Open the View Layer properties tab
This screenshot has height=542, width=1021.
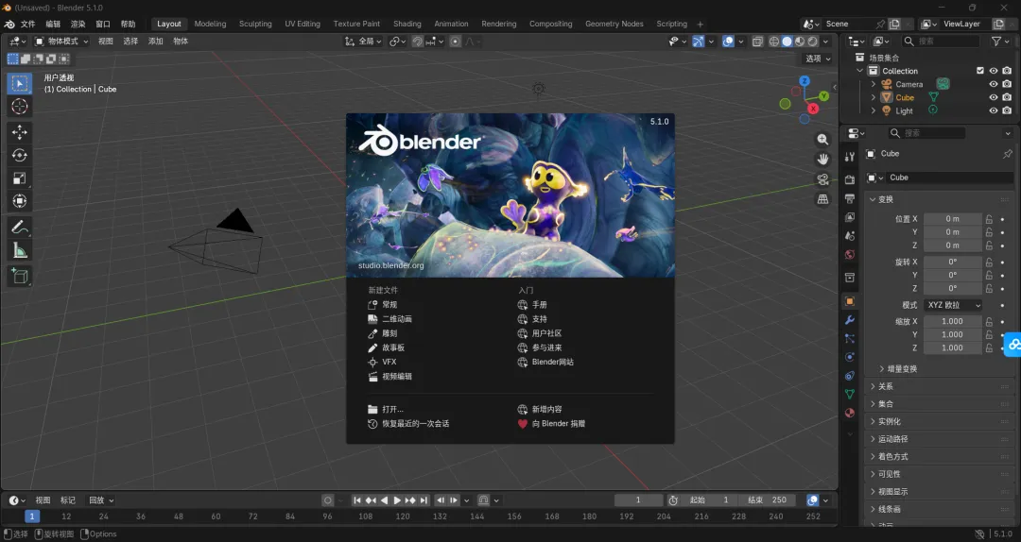[x=850, y=217]
